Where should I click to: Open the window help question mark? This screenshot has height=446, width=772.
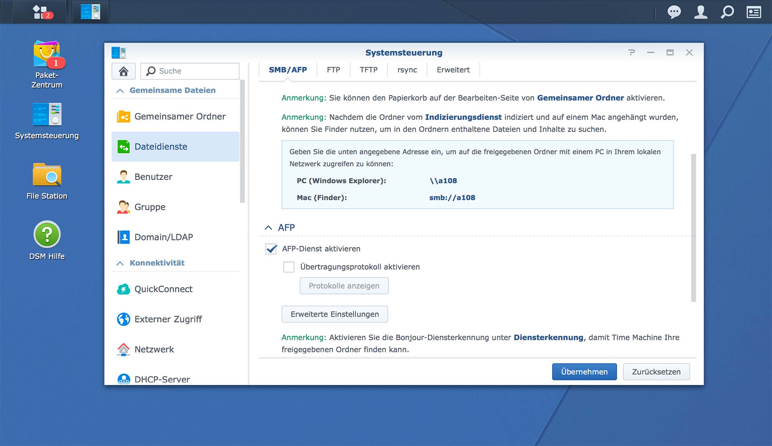tap(632, 52)
